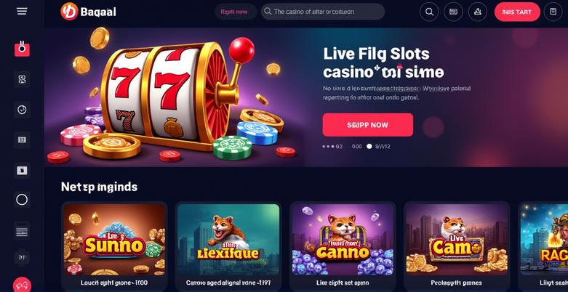Screen dimensions: 568x292
Task: Open the red round icon at sidebar bottom
Action: [x=22, y=285]
